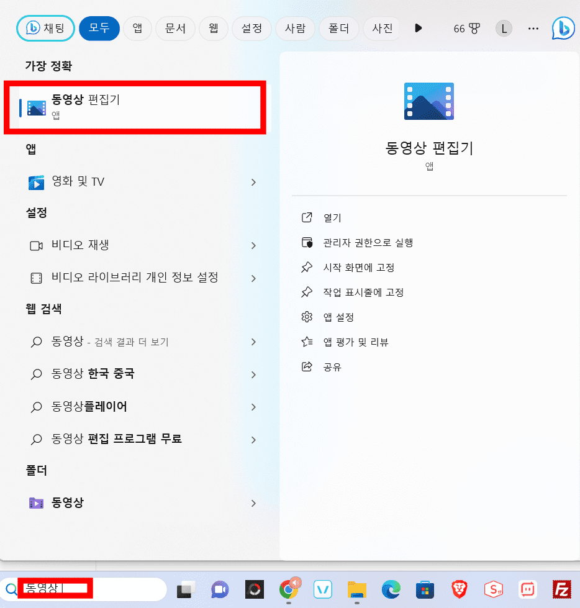Open Microsoft Store from the taskbar
Image resolution: width=580 pixels, height=608 pixels.
pos(425,589)
